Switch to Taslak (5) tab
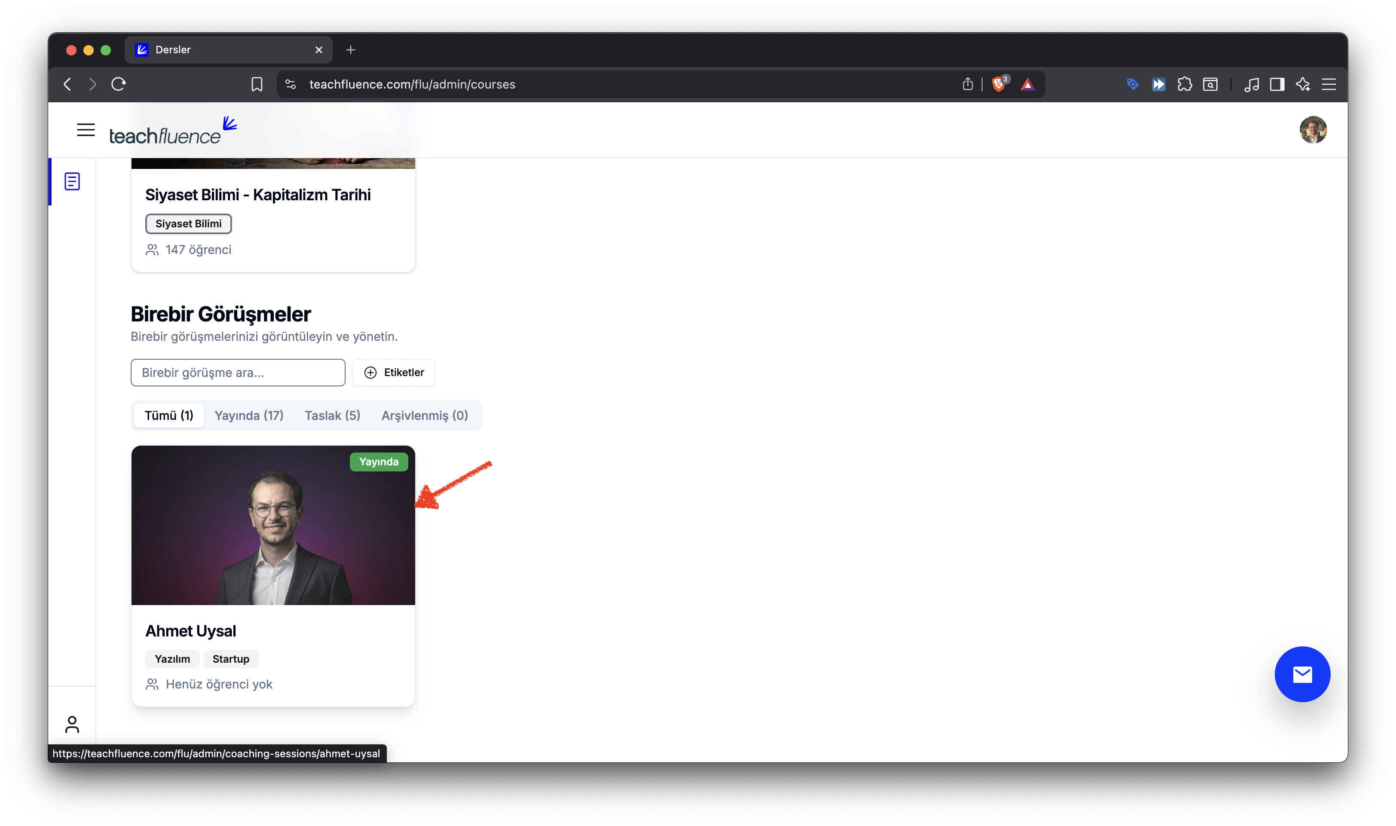This screenshot has height=826, width=1396. tap(332, 415)
